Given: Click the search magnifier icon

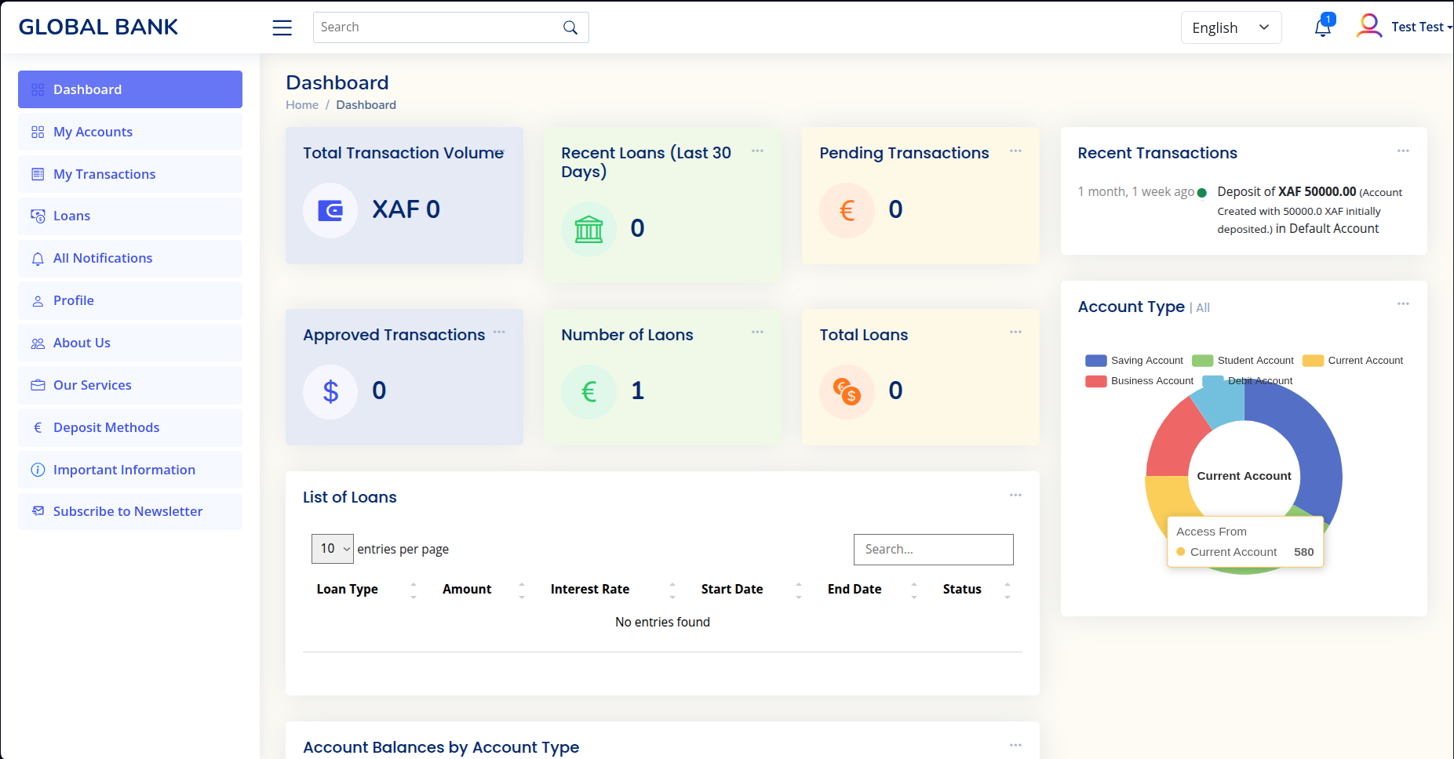Looking at the screenshot, I should coord(570,27).
